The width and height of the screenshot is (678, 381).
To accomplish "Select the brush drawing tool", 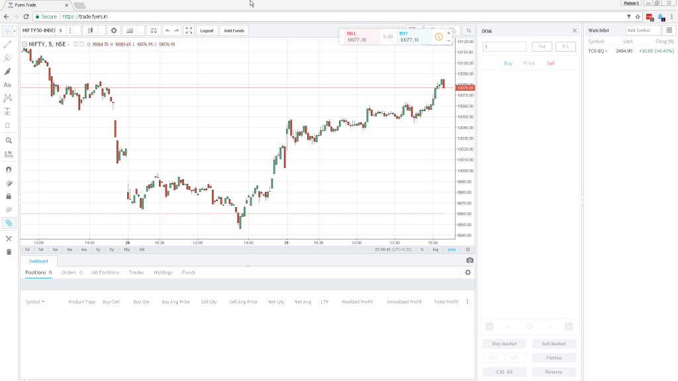I will (x=8, y=71).
